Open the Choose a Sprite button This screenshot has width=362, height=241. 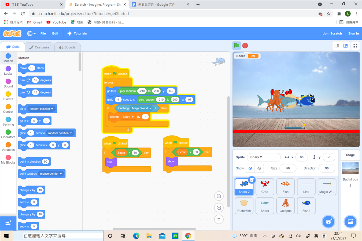click(x=328, y=222)
